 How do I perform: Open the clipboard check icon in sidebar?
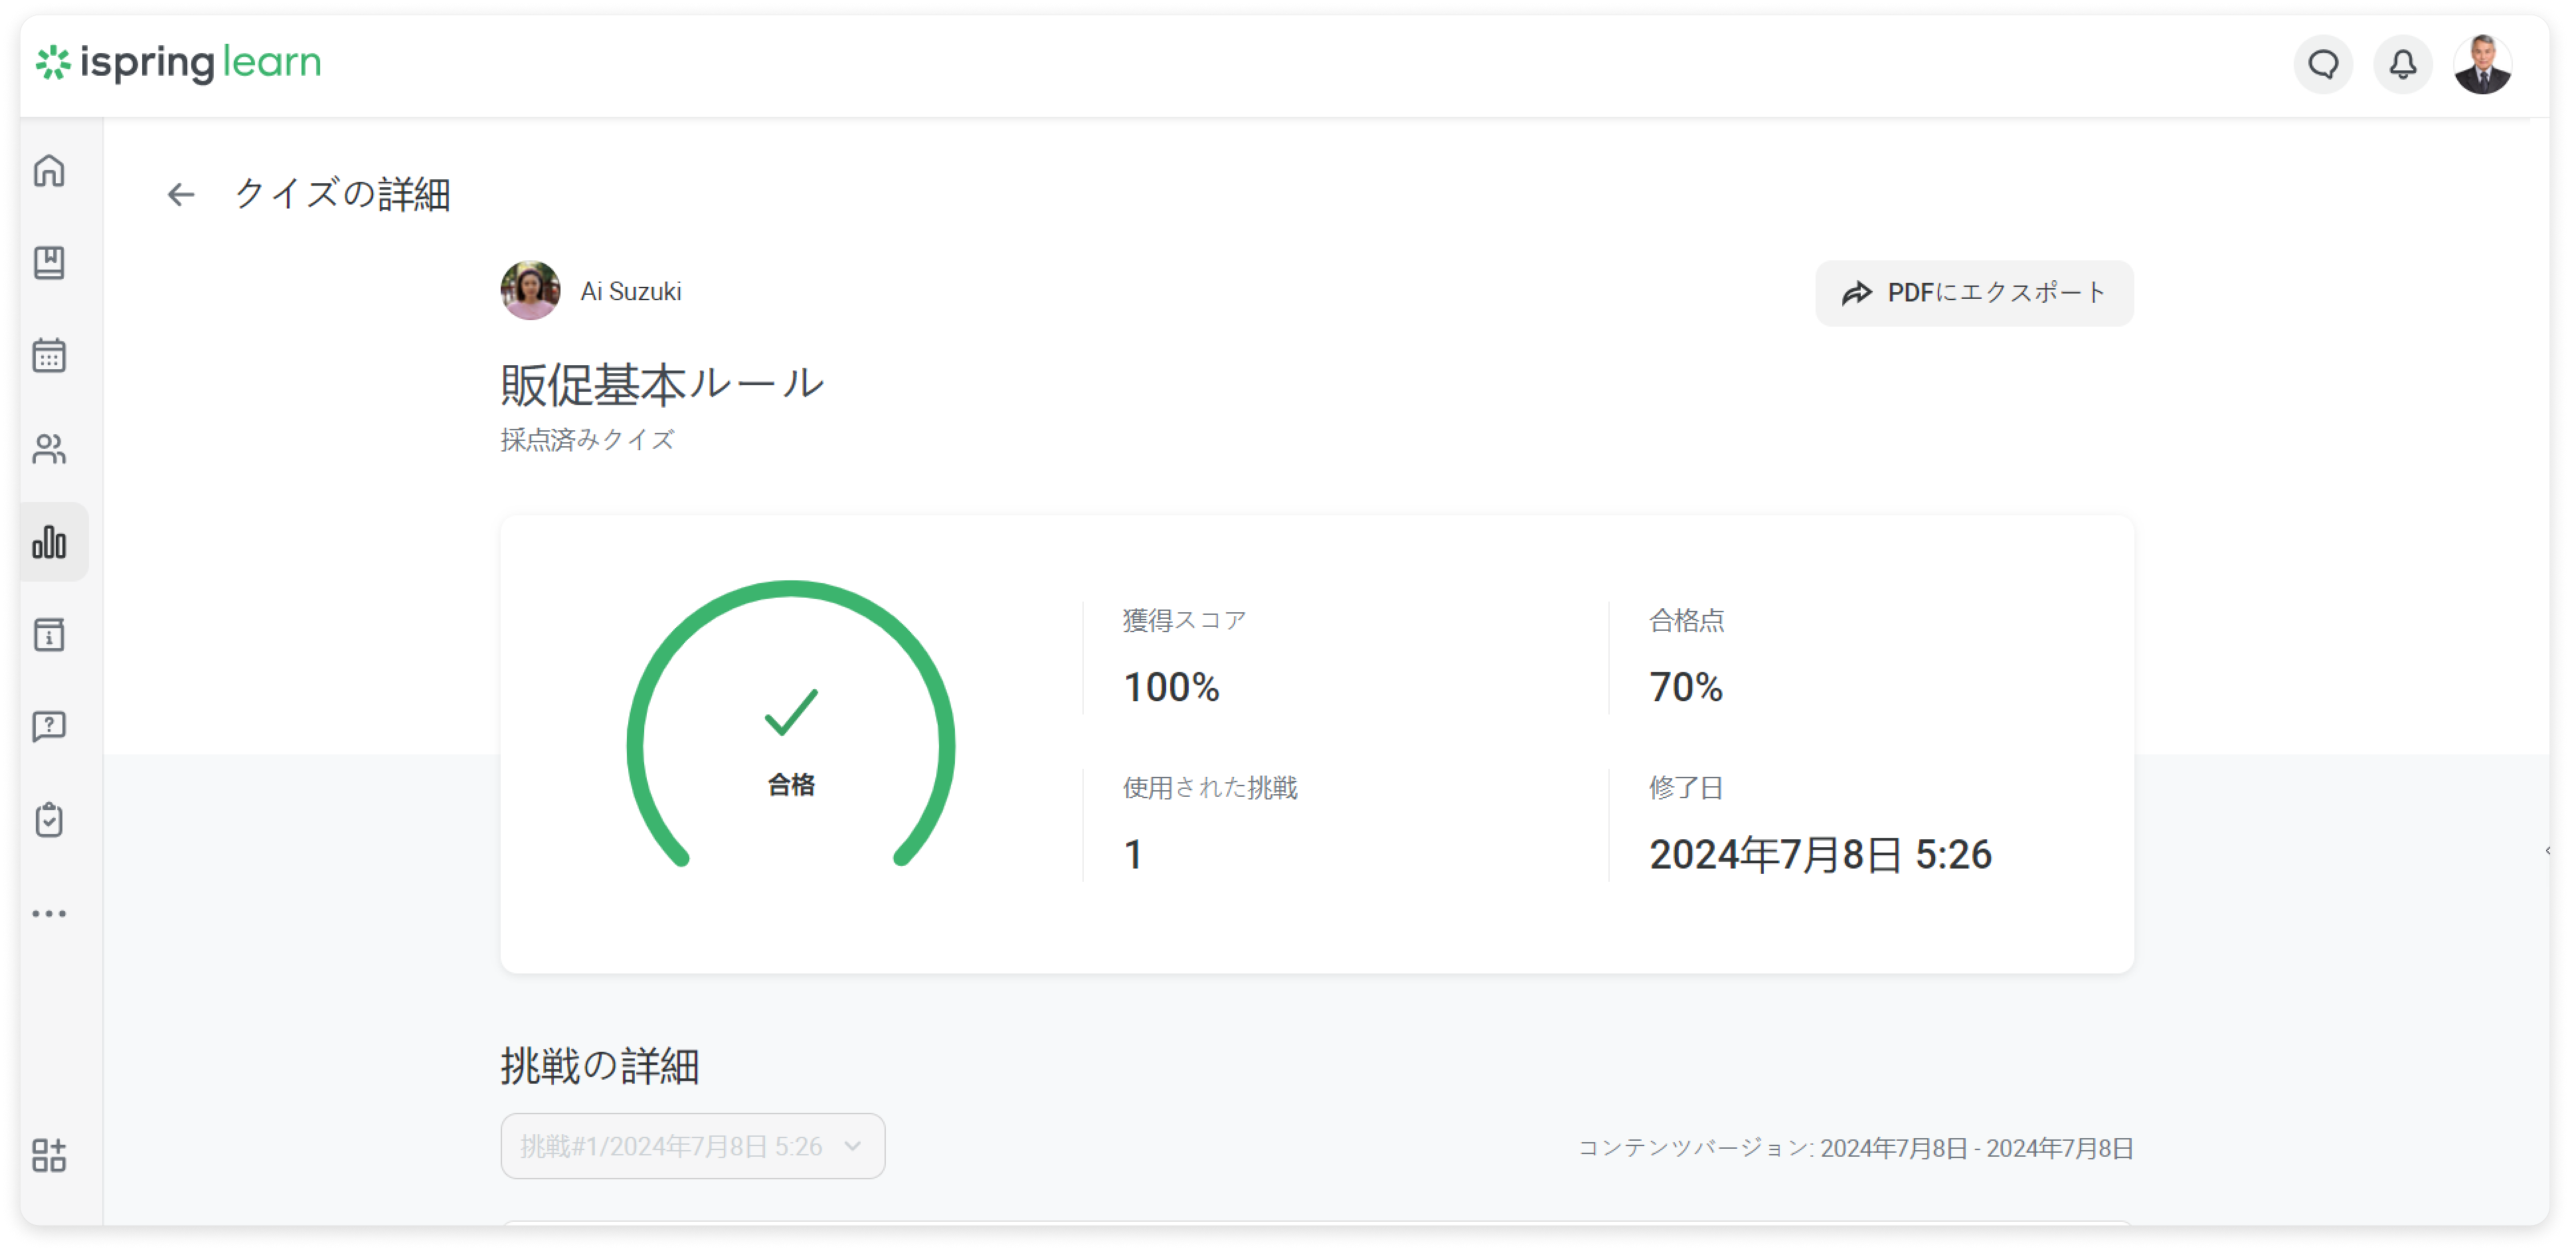pos(49,820)
